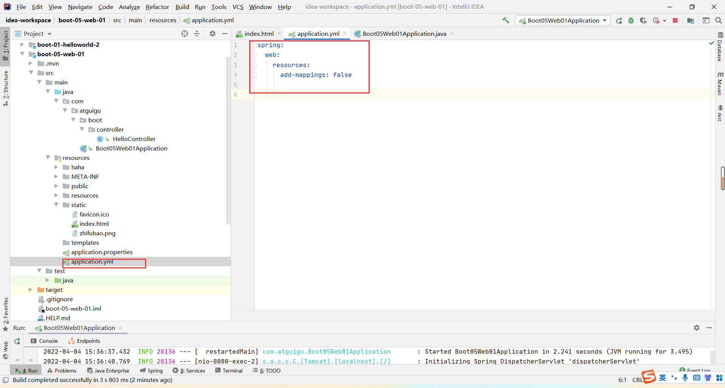Fold the spring block in editor gutter
The width and height of the screenshot is (725, 388).
click(255, 45)
